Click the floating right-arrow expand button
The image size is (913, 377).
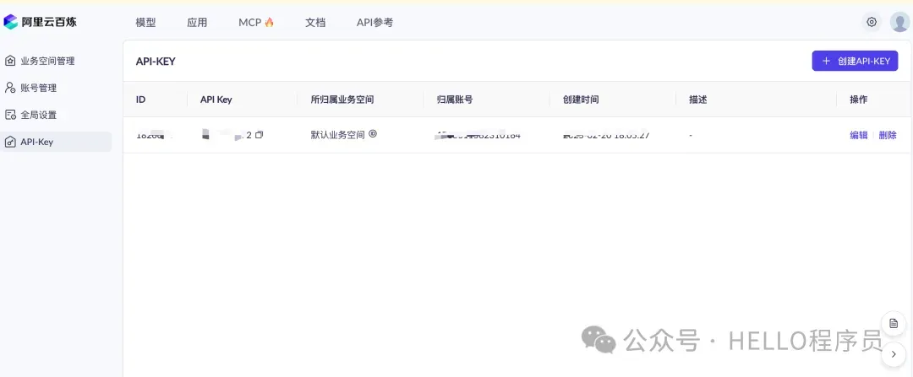click(x=894, y=353)
